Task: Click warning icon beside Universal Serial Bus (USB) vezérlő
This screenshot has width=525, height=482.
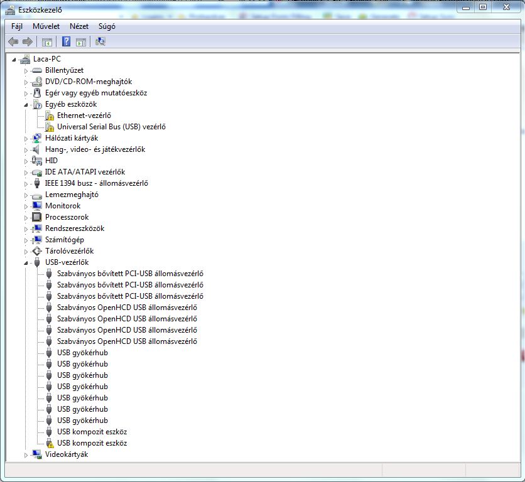Action: 49,127
